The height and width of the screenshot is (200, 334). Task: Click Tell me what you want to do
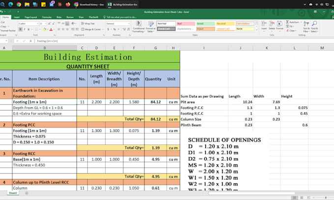tap(120, 17)
